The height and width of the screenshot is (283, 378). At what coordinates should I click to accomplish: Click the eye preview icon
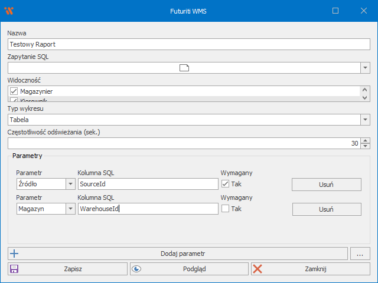coord(136,269)
